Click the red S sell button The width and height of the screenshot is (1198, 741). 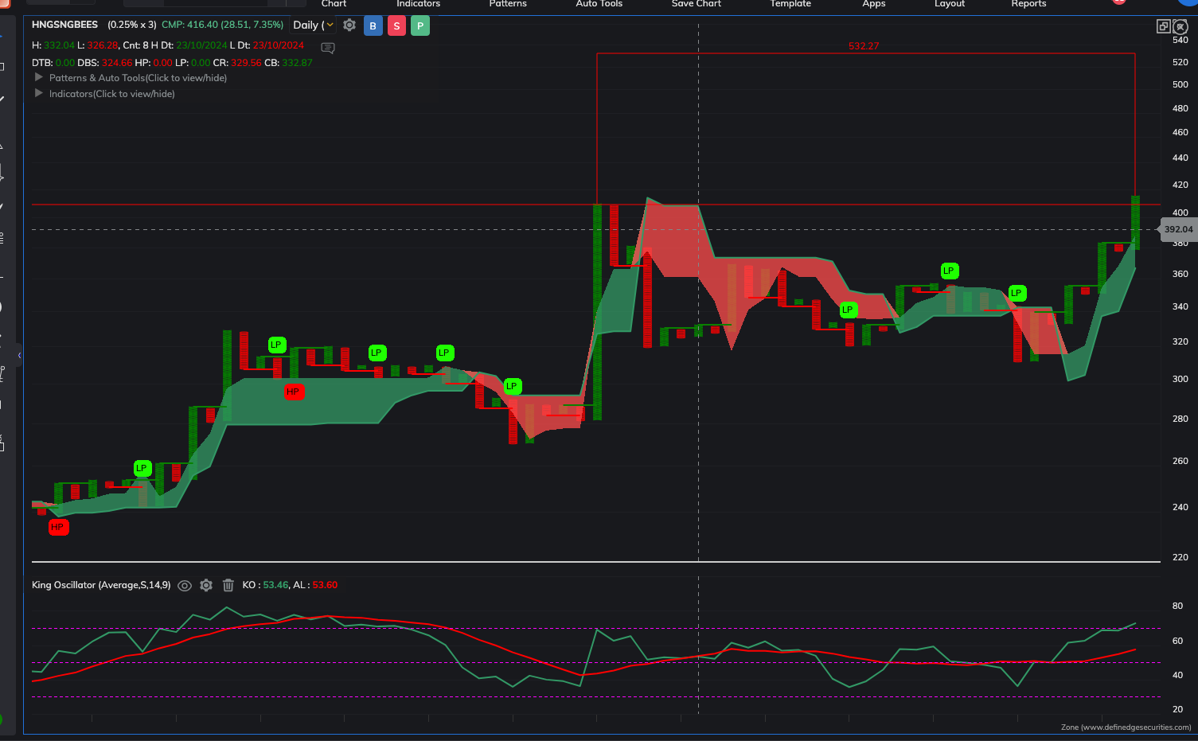coord(396,25)
